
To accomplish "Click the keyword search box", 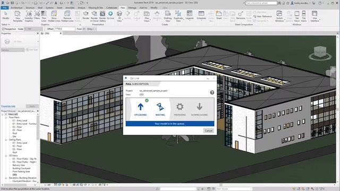I will [x=261, y=3].
